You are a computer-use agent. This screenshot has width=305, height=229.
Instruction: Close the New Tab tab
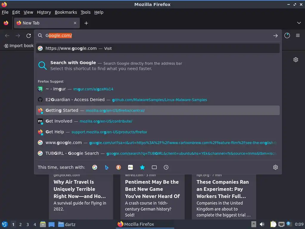75,23
